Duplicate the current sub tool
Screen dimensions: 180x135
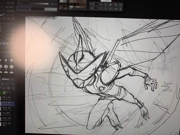pyautogui.click(x=9, y=19)
